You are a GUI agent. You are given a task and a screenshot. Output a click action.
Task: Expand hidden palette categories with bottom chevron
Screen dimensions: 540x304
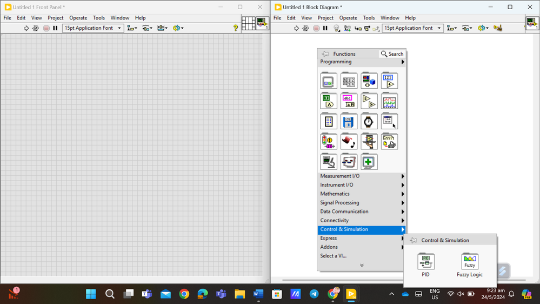tap(361, 265)
